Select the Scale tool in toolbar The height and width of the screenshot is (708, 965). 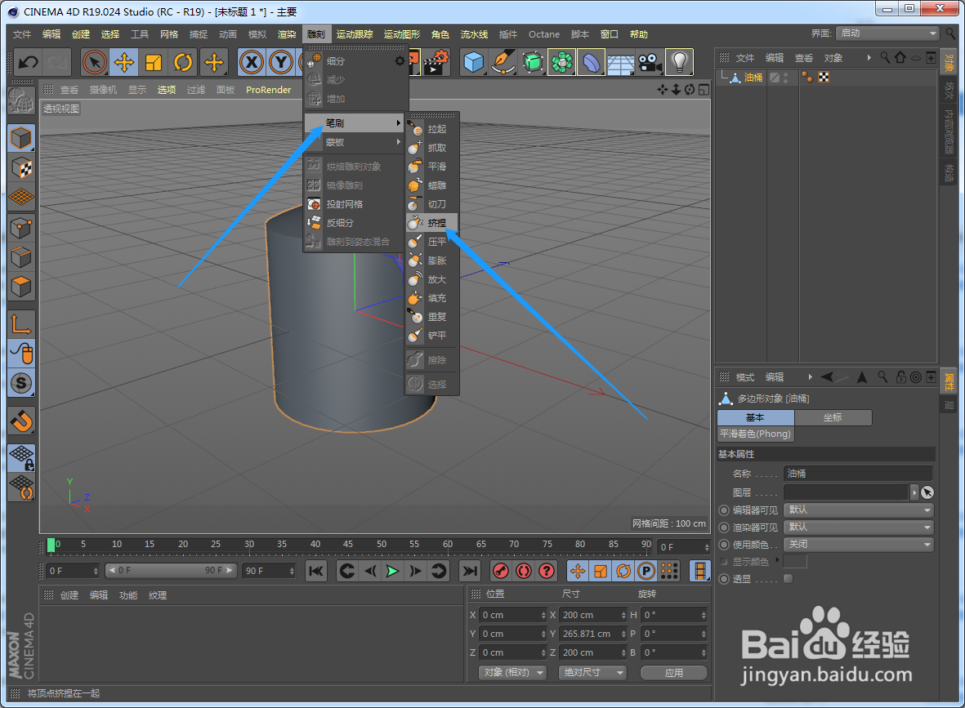click(x=154, y=62)
